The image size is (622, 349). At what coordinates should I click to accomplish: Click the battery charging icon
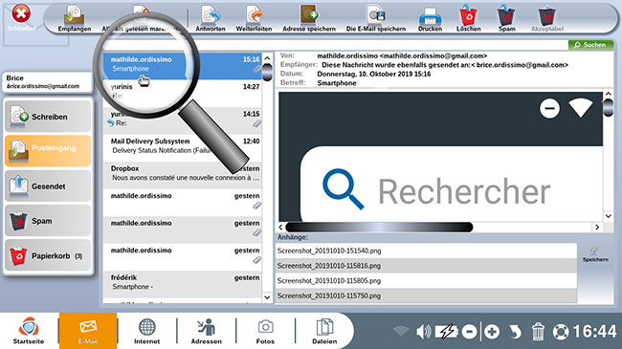click(447, 332)
